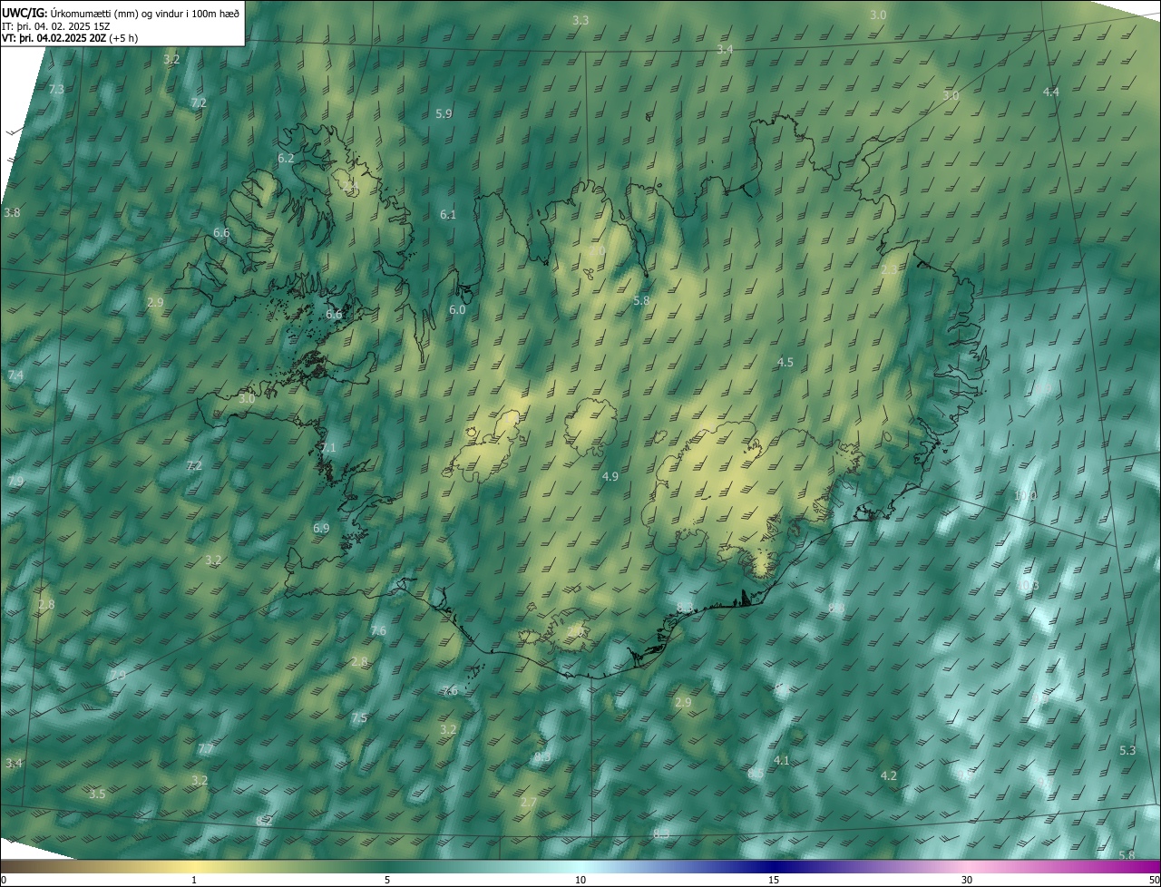
Task: Click the map value 7.4
Action: coord(15,375)
